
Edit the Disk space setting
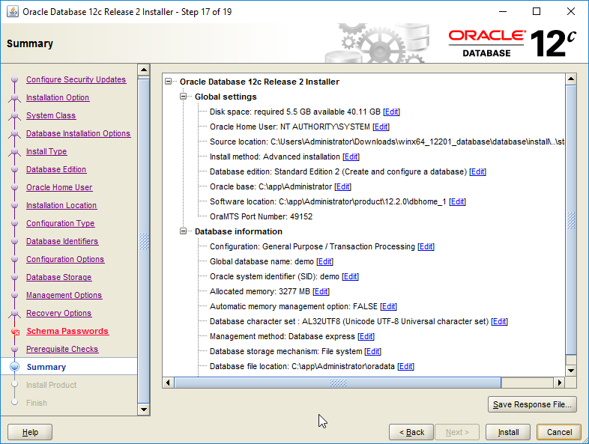[x=391, y=112]
